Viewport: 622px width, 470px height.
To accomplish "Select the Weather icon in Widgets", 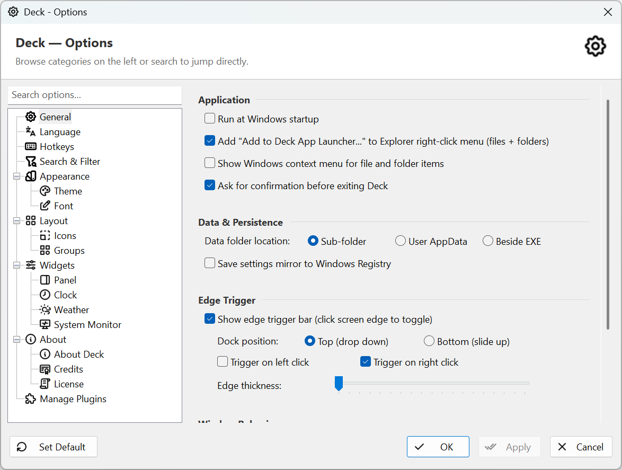I will [45, 310].
